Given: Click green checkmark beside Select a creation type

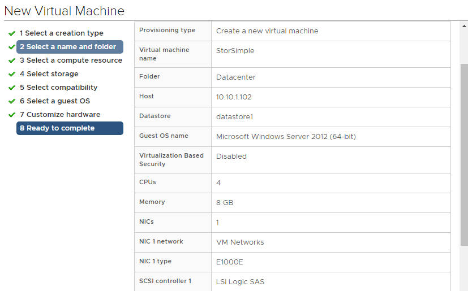Looking at the screenshot, I should point(12,33).
